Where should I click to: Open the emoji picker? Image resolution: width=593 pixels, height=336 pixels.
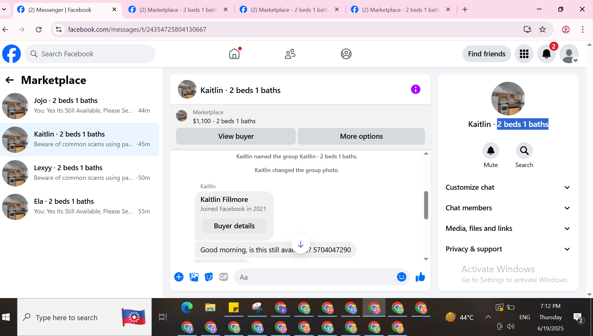tap(402, 277)
